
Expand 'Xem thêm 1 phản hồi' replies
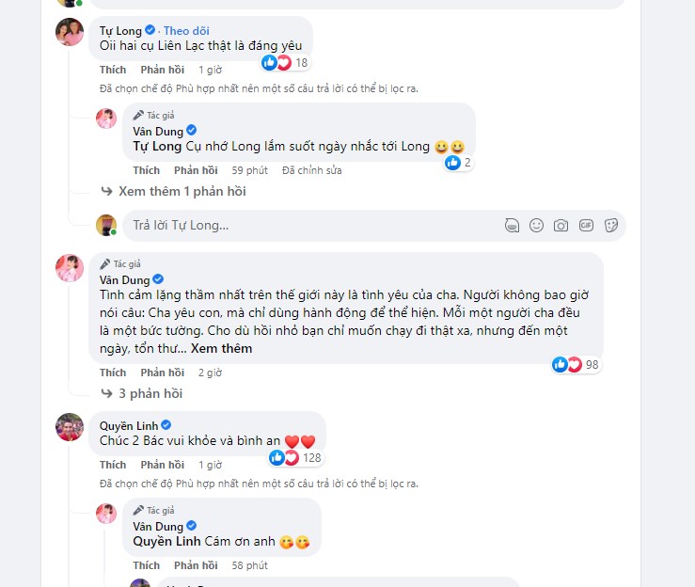click(182, 191)
